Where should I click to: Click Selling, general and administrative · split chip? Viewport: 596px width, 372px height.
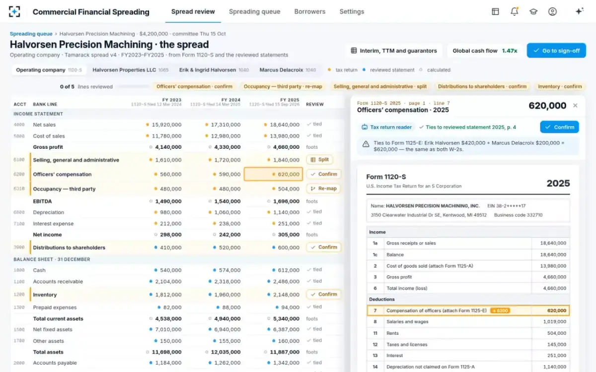(x=380, y=86)
